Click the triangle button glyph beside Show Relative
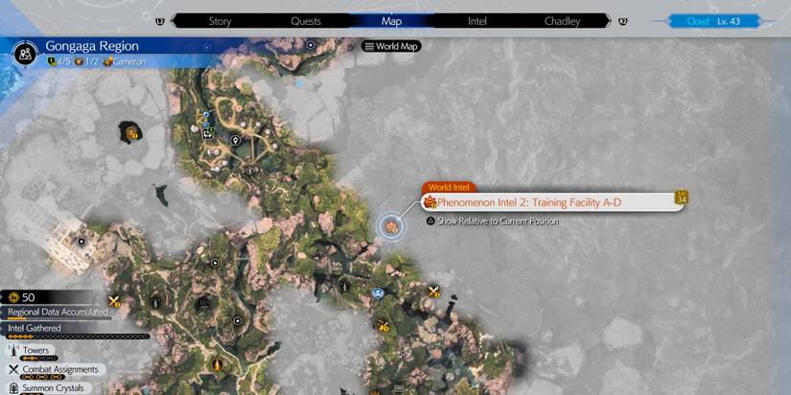Screen dimensions: 791x395 (x=430, y=221)
